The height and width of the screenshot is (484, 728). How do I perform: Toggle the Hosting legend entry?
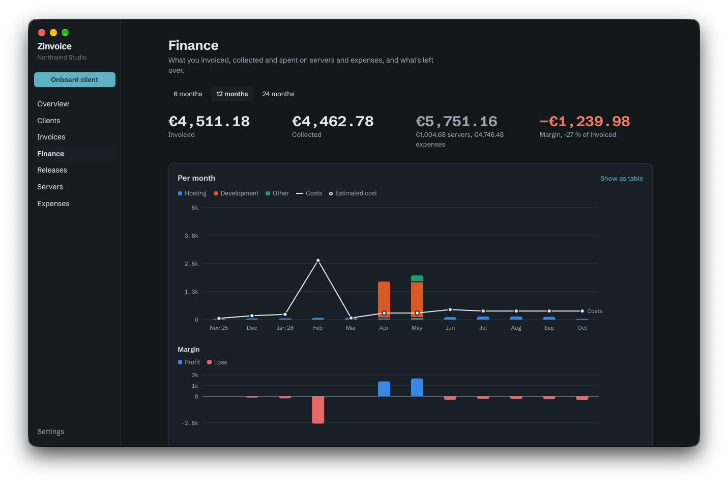192,193
